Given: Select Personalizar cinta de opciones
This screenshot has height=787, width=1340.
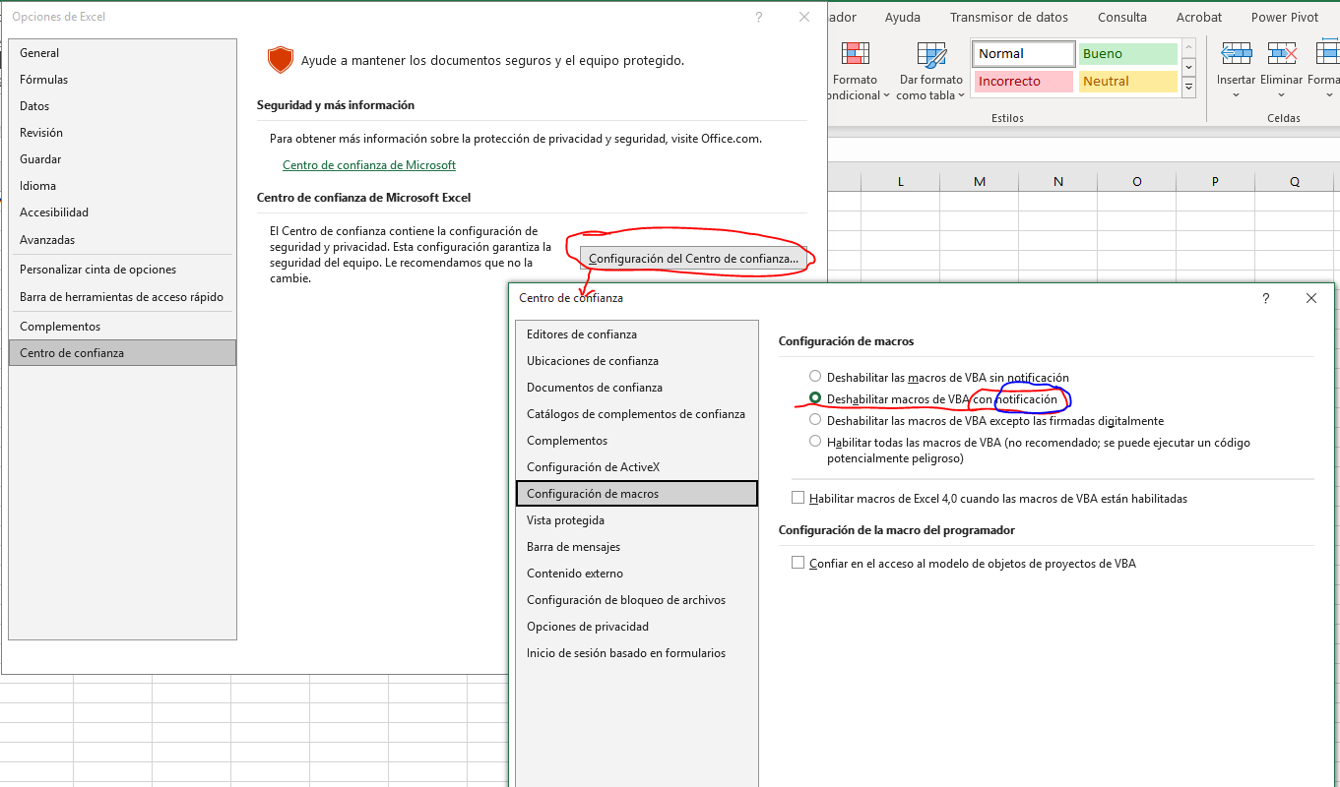Looking at the screenshot, I should (x=122, y=270).
